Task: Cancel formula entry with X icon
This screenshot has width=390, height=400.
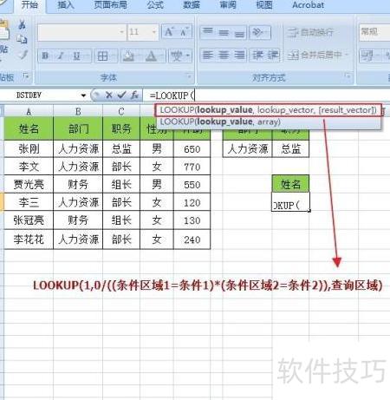Action: point(108,95)
